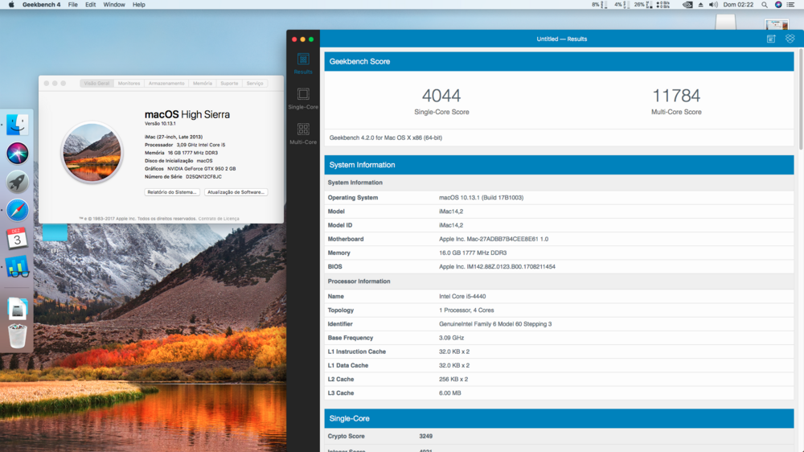Open the Results view in Geekbench sidebar
This screenshot has height=452, width=804.
(x=303, y=63)
